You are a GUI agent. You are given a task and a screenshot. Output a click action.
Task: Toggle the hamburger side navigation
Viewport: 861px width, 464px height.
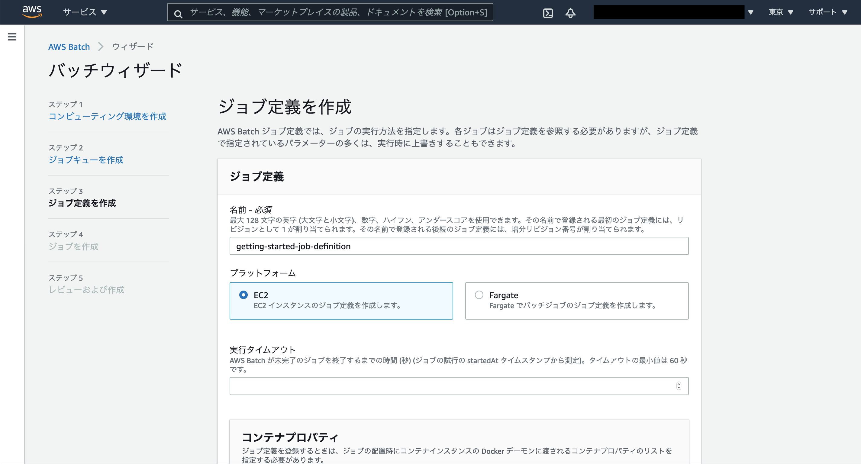click(12, 37)
